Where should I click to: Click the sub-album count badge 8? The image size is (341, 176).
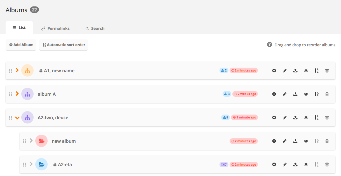pos(225,117)
